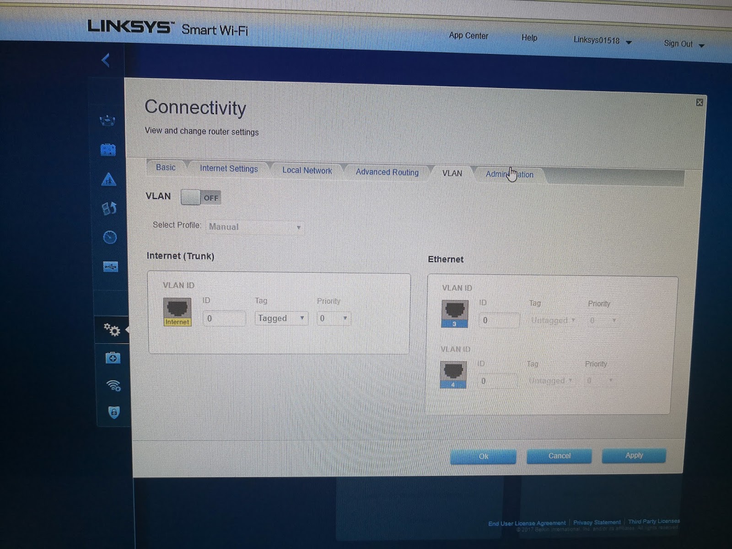Open the Local Network tab
This screenshot has width=732, height=549.
click(307, 171)
